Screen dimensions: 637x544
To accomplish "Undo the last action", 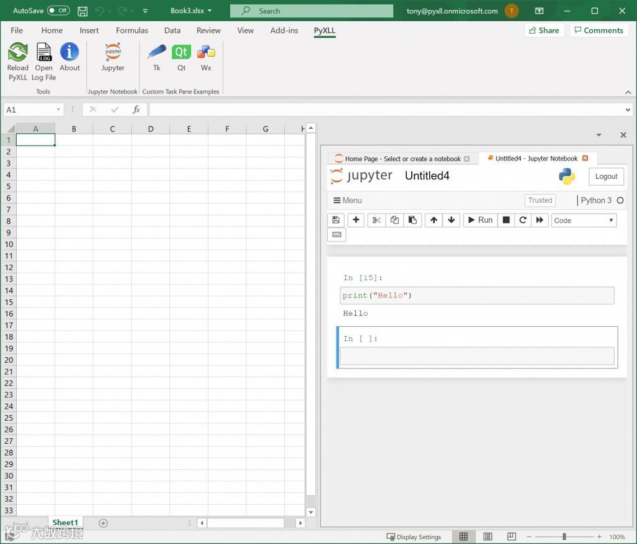I will pos(100,11).
